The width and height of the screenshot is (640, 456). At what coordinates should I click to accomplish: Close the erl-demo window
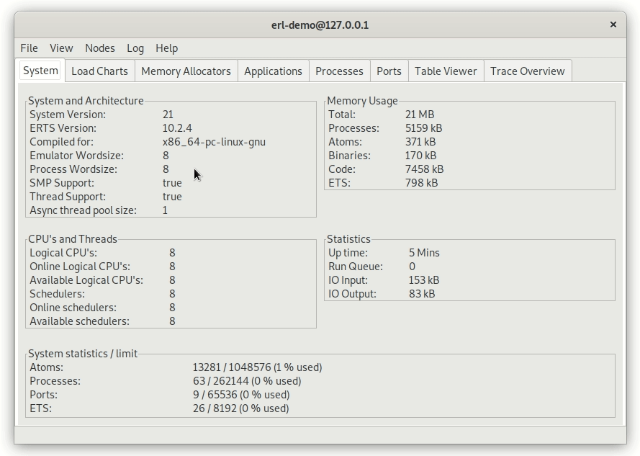pyautogui.click(x=613, y=24)
